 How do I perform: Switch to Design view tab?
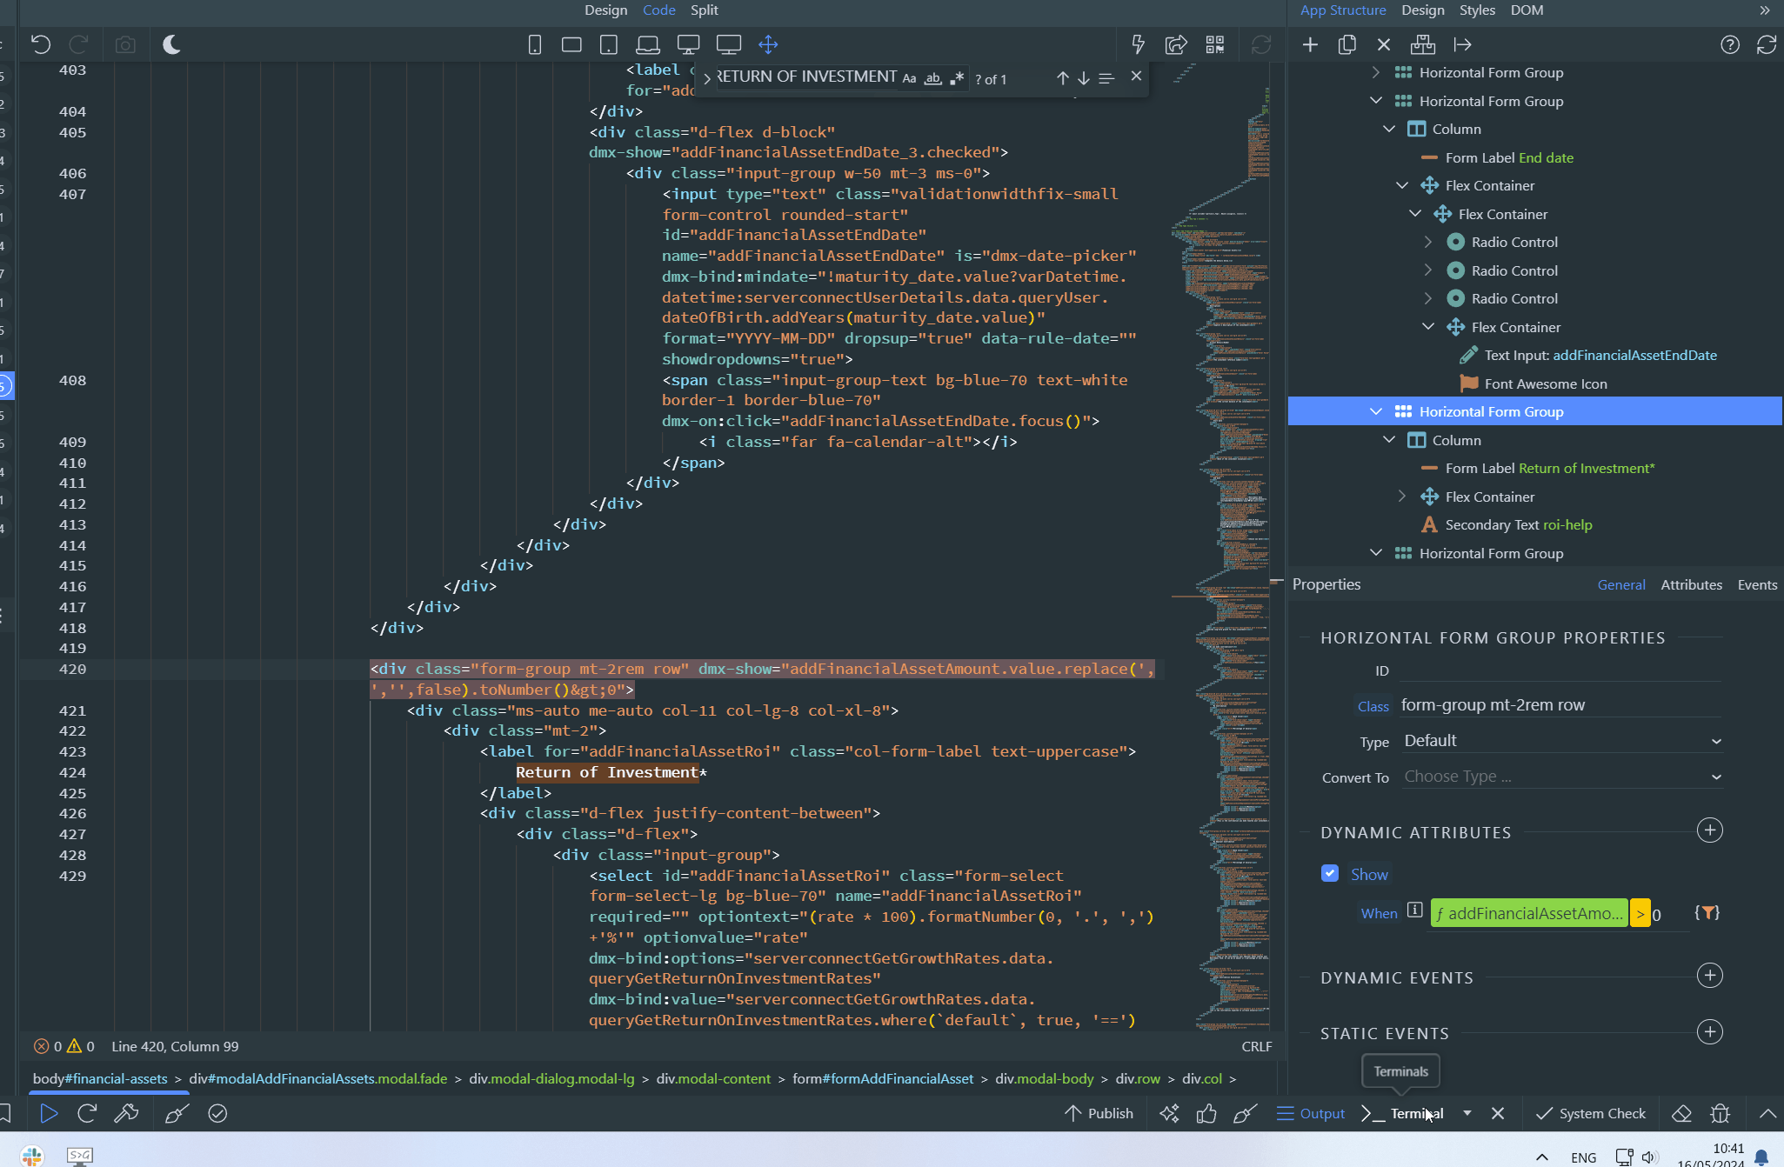pyautogui.click(x=605, y=10)
